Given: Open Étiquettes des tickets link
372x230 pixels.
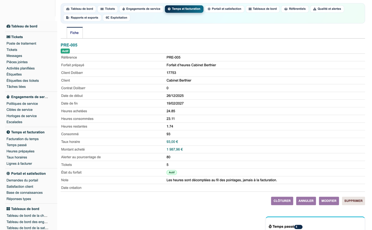Looking at the screenshot, I should pos(23,81).
